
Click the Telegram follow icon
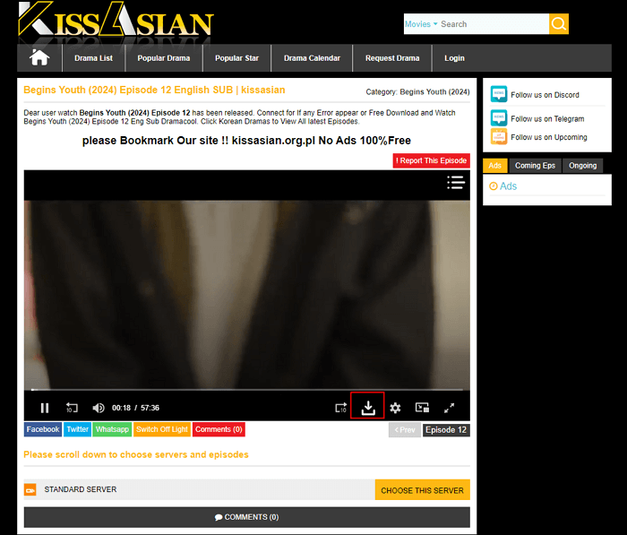(x=499, y=118)
